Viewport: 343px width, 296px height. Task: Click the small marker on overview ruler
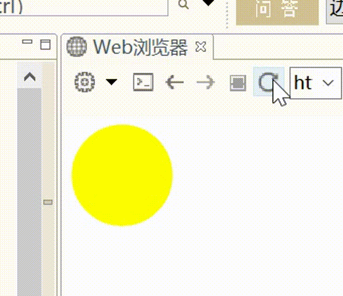[48, 202]
